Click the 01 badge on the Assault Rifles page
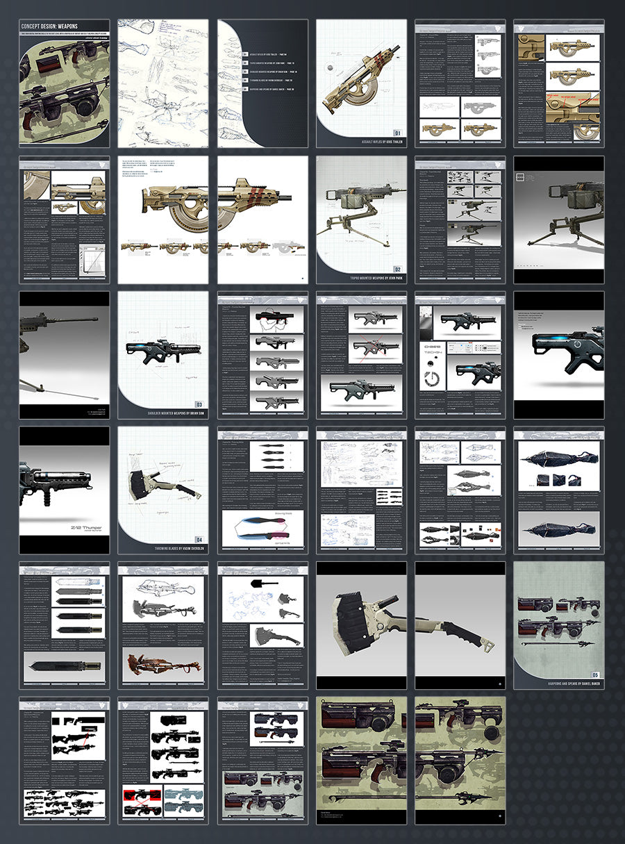This screenshot has width=625, height=844. [x=398, y=132]
